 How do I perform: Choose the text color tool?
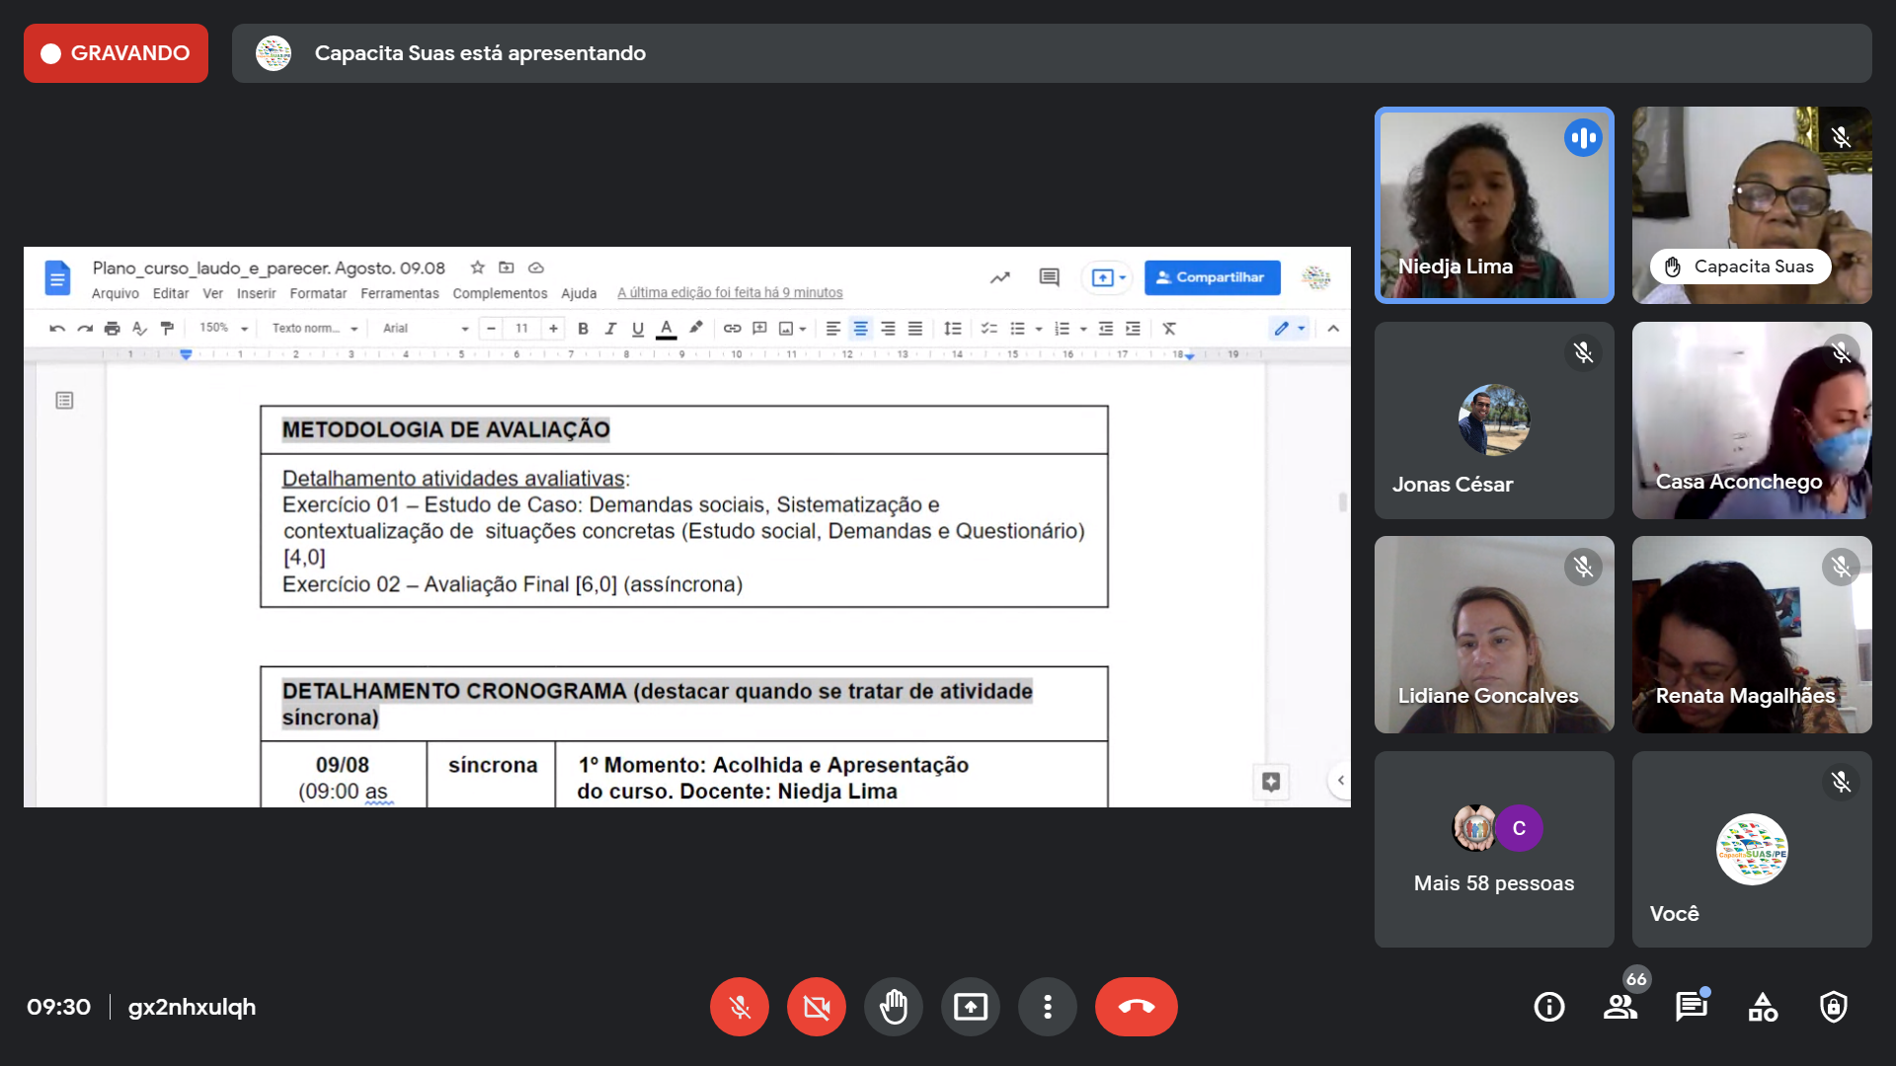click(x=667, y=329)
